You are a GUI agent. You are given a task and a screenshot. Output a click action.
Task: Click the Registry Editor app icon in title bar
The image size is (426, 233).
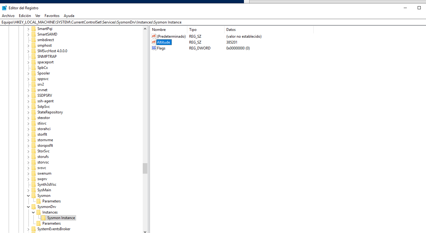4,8
